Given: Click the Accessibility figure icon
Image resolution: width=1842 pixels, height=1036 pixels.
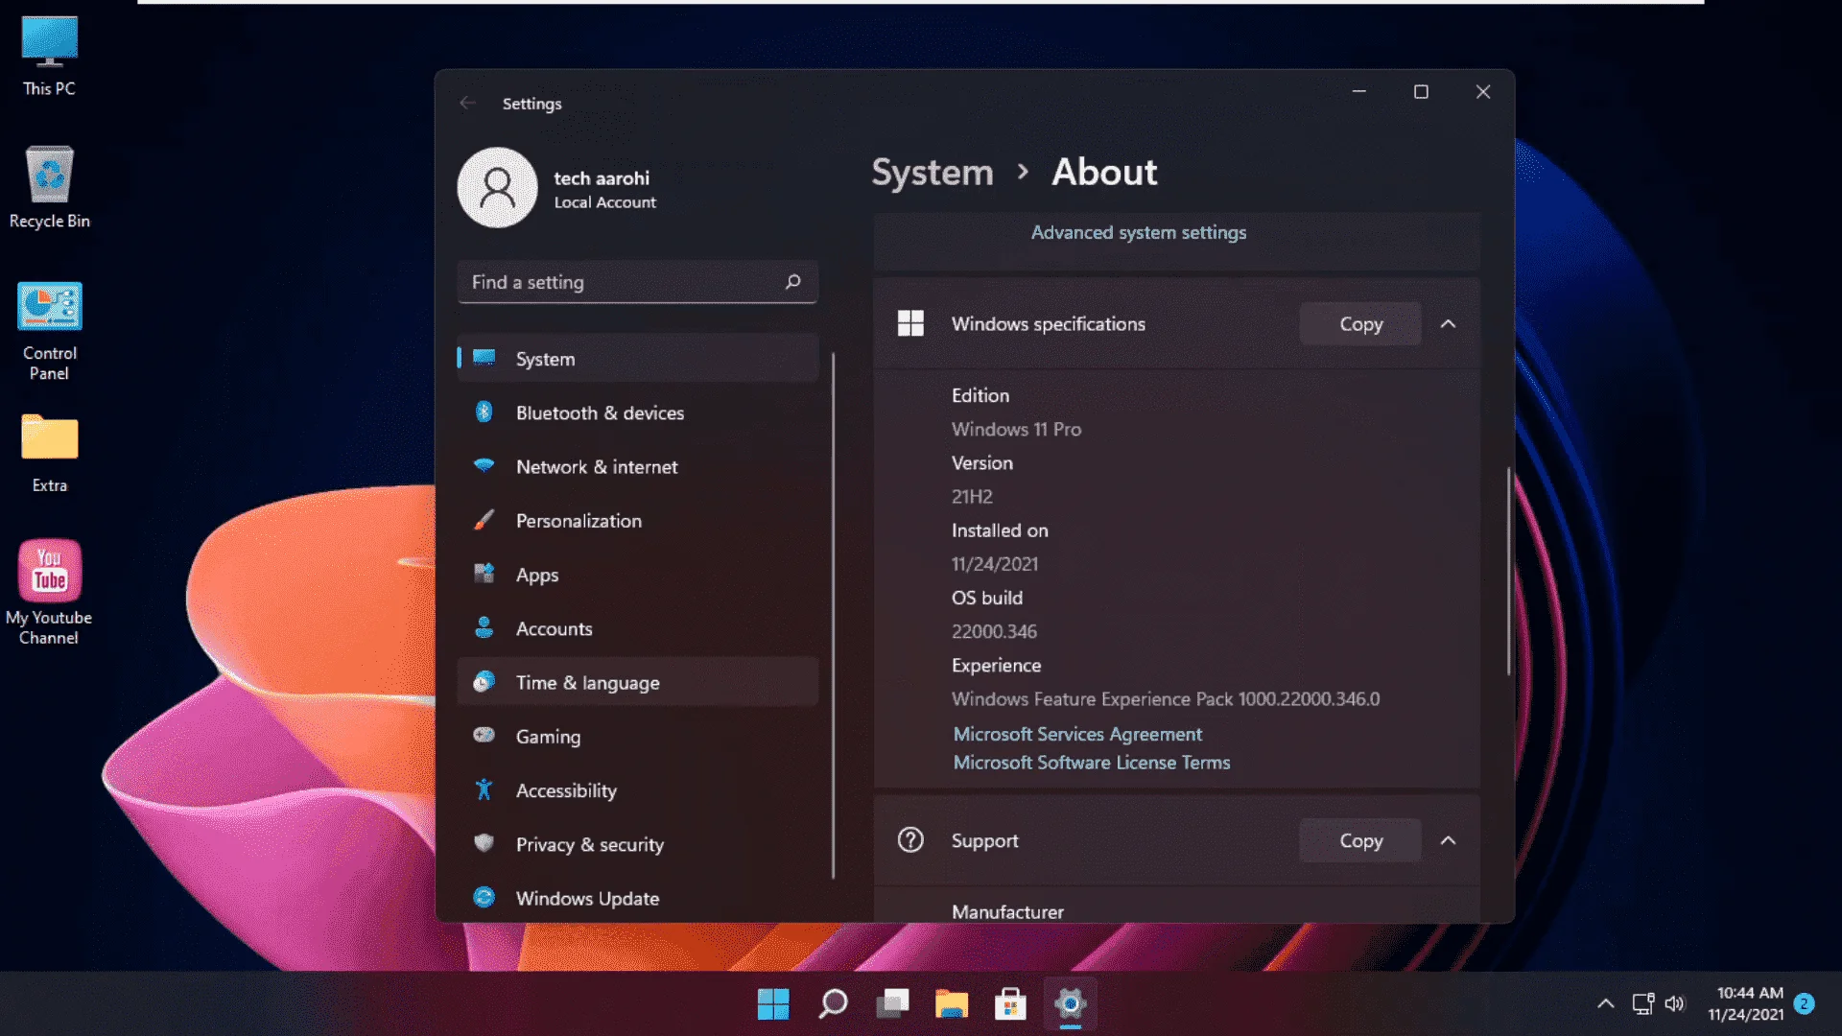Looking at the screenshot, I should pos(484,789).
